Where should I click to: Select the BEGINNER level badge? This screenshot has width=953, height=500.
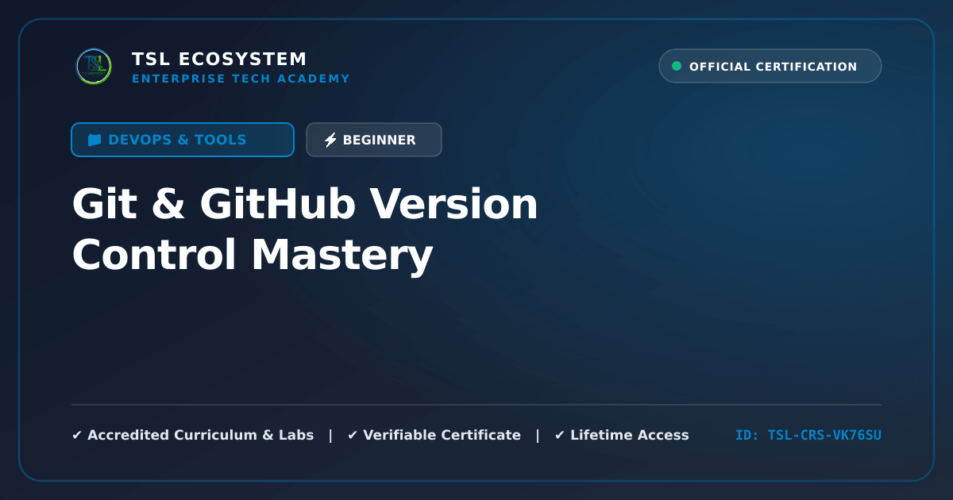[x=374, y=140]
